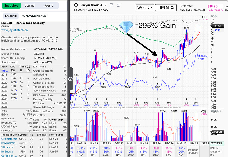
Task: Open CoreScienti... stock link
Action: pos(9,155)
